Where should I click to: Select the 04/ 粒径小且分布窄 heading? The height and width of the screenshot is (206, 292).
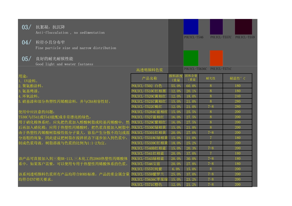50,42
